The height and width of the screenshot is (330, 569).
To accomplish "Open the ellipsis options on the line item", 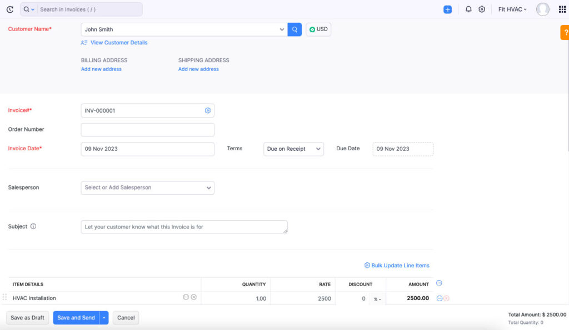I will click(186, 297).
